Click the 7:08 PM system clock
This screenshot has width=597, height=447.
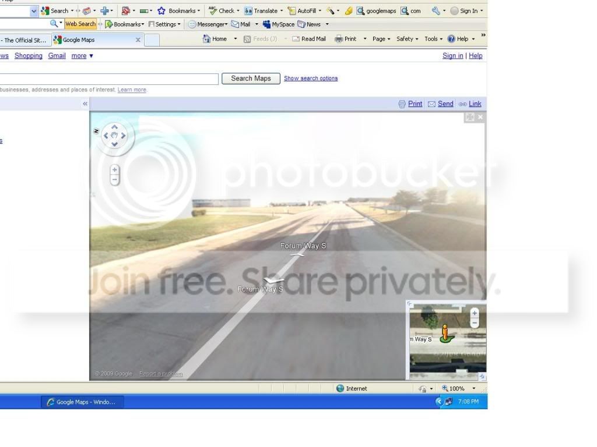coord(468,402)
